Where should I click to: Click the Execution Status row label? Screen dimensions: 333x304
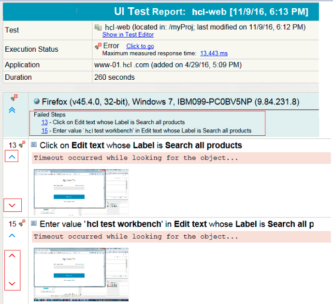point(31,49)
